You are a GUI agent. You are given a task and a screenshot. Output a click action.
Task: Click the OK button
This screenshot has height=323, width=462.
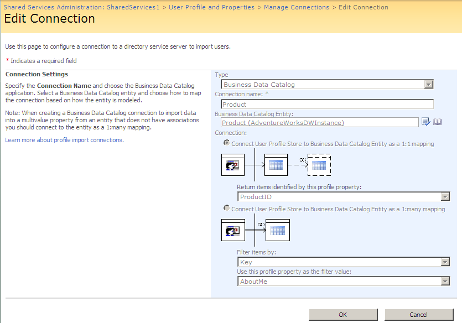click(343, 315)
